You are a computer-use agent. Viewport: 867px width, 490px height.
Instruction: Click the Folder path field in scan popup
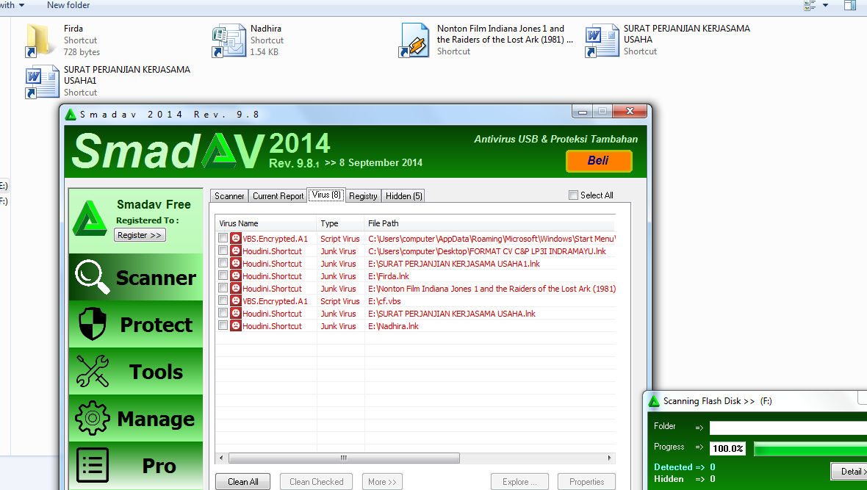point(788,428)
